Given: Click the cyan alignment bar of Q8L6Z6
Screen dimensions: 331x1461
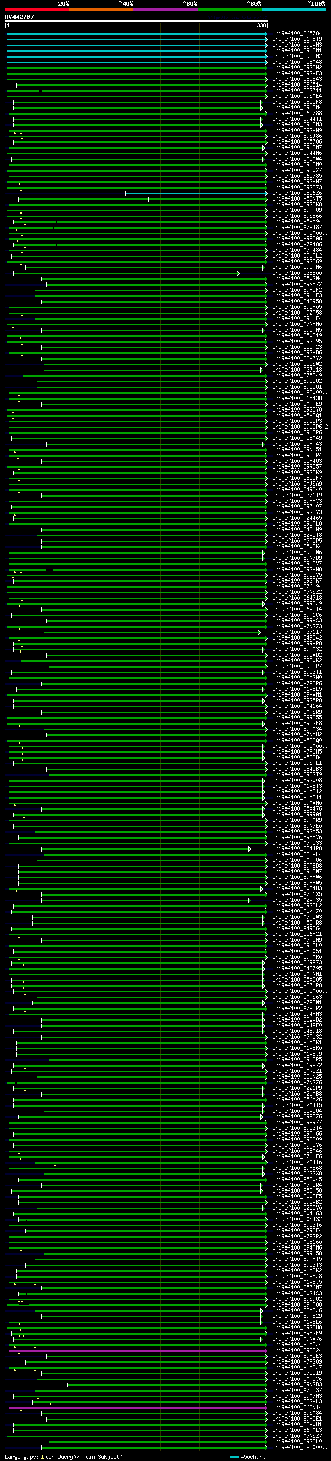Looking at the screenshot, I should pyautogui.click(x=196, y=193).
